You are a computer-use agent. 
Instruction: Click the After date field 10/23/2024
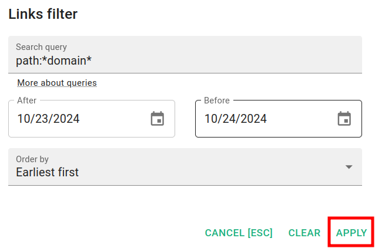[x=48, y=119]
